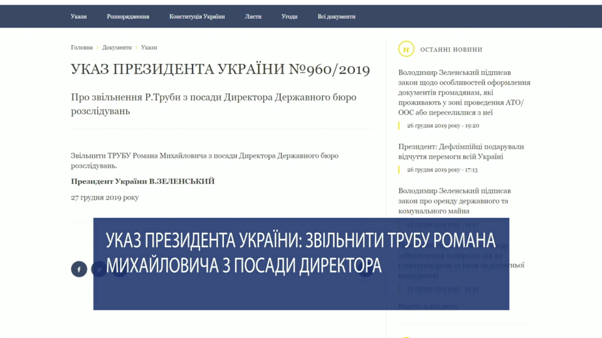Select Конституція України in navigation bar

click(197, 16)
